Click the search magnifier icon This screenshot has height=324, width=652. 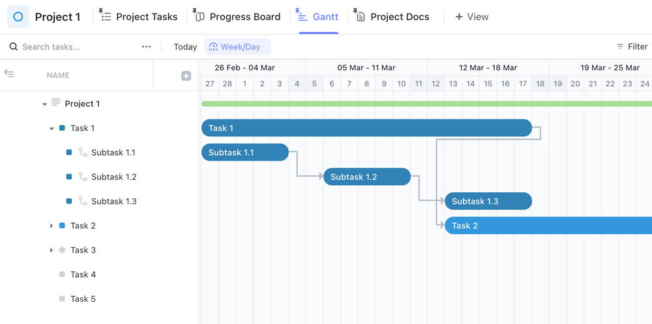pyautogui.click(x=13, y=47)
